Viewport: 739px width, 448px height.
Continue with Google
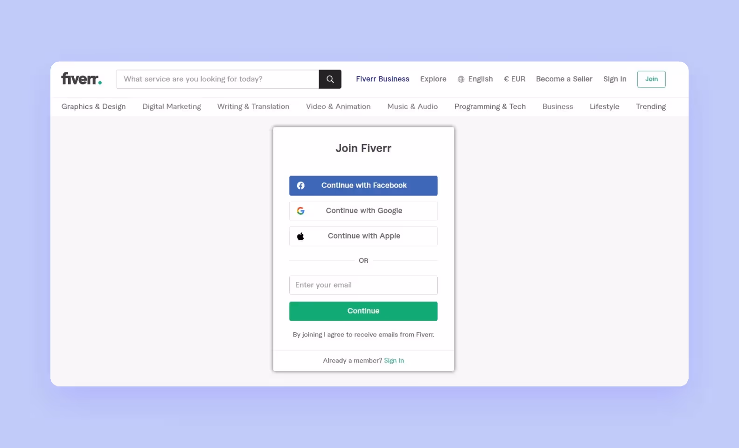pyautogui.click(x=363, y=211)
